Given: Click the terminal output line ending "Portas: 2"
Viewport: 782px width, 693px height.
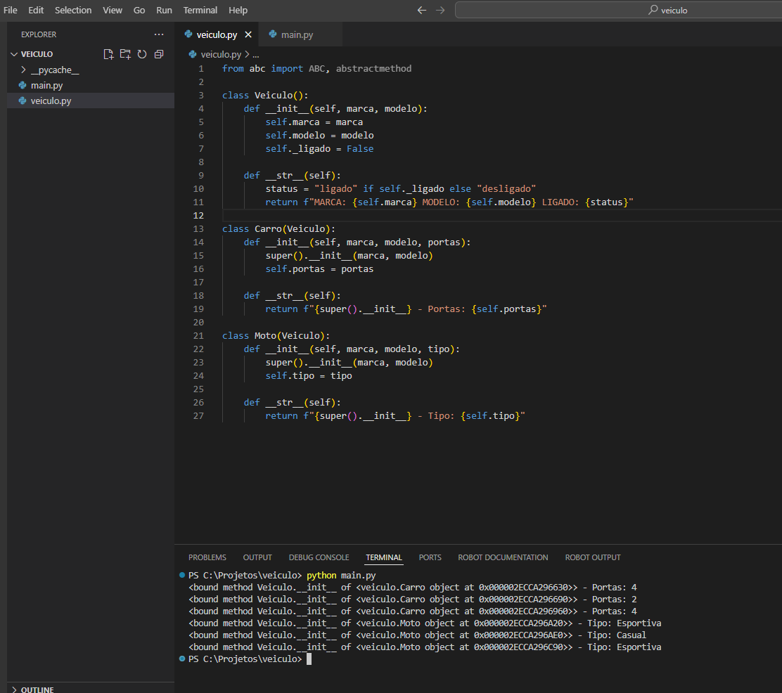Looking at the screenshot, I should (412, 600).
